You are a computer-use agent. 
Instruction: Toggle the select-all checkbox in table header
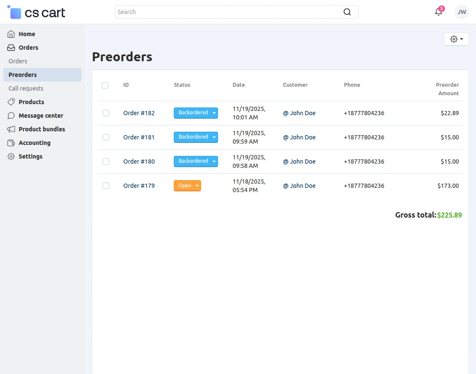105,85
